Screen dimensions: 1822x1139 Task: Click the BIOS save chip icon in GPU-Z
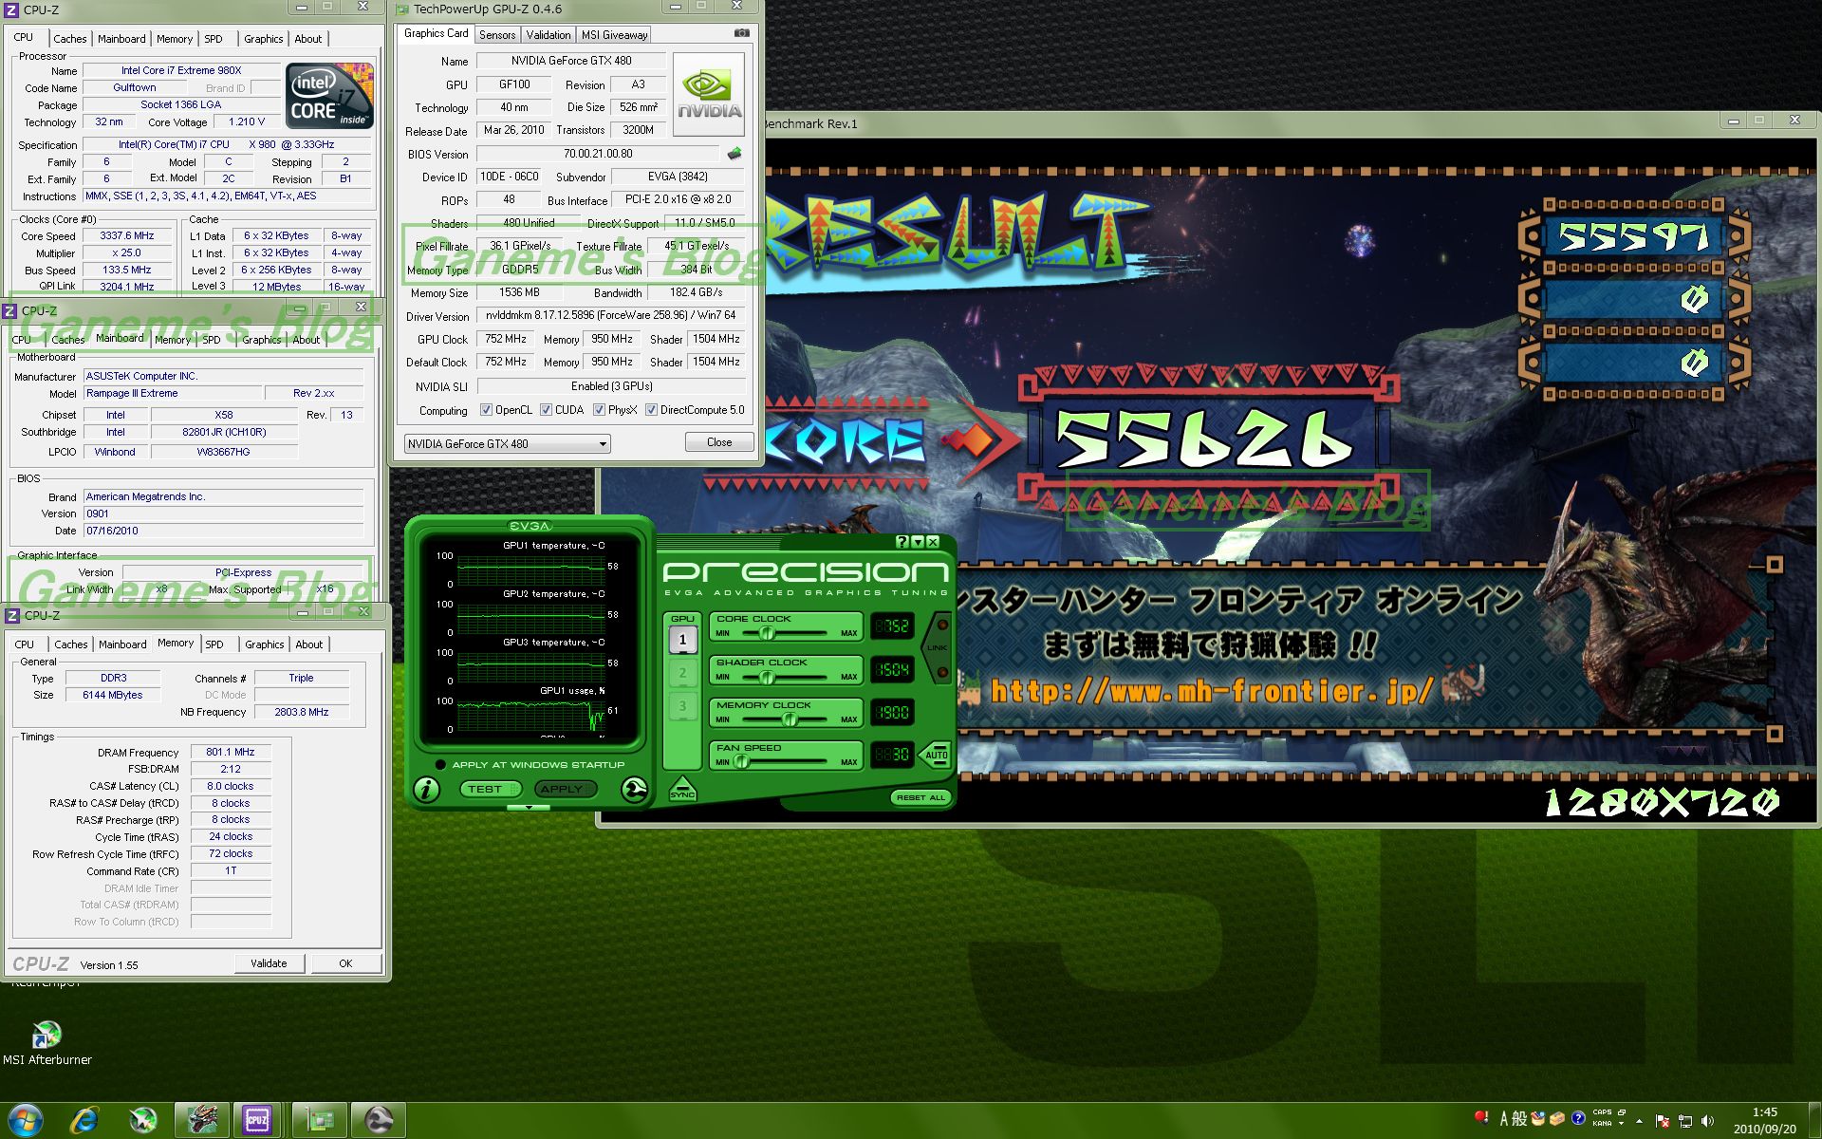734,154
